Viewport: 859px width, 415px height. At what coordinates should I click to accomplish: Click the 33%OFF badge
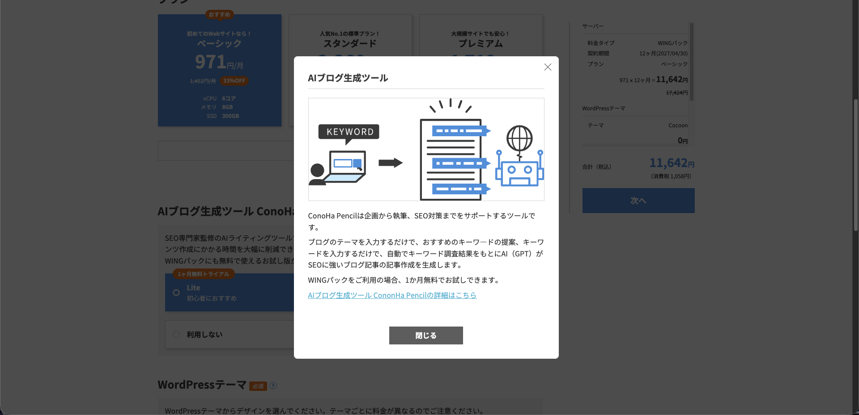(234, 81)
